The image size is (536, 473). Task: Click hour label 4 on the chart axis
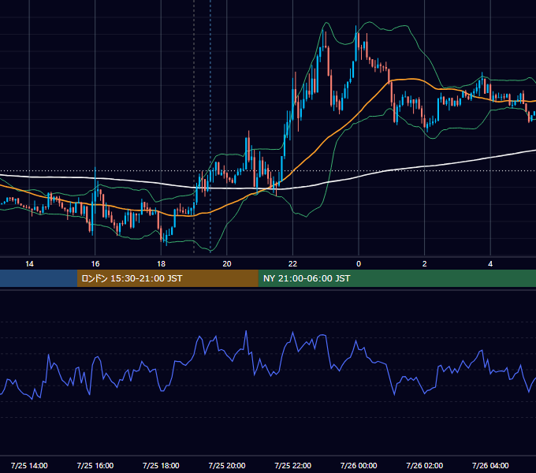[490, 264]
